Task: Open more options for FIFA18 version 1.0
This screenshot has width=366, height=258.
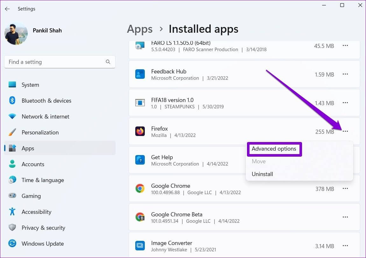Action: pyautogui.click(x=345, y=103)
